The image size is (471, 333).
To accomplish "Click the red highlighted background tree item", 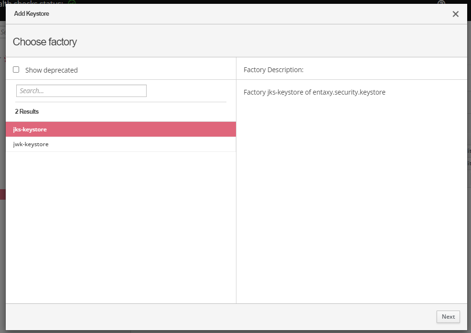I will coord(2,194).
